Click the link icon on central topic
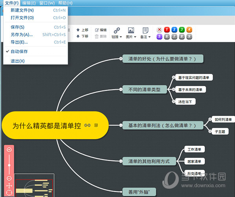This screenshot has height=197, width=235. point(87,125)
